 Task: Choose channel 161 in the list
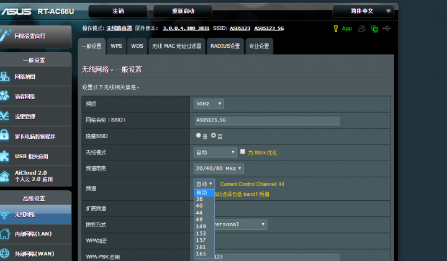click(204, 247)
